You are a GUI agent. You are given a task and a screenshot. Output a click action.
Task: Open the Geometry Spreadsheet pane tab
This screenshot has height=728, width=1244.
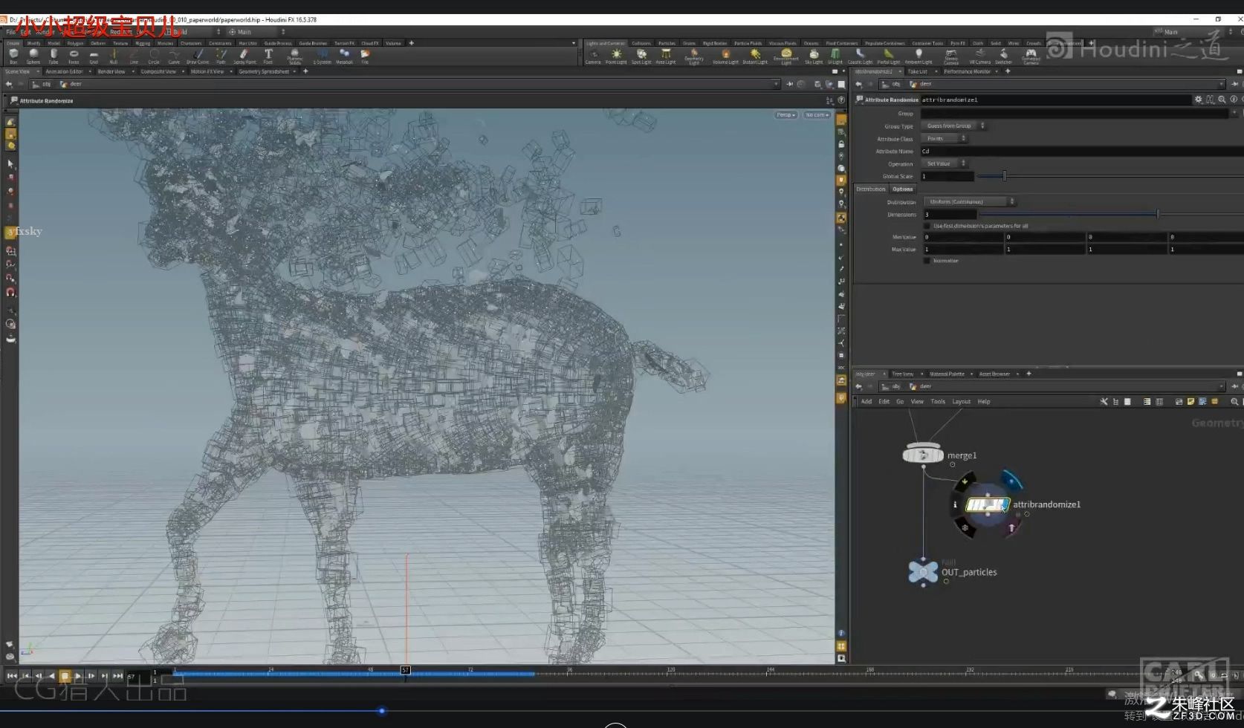coord(264,71)
